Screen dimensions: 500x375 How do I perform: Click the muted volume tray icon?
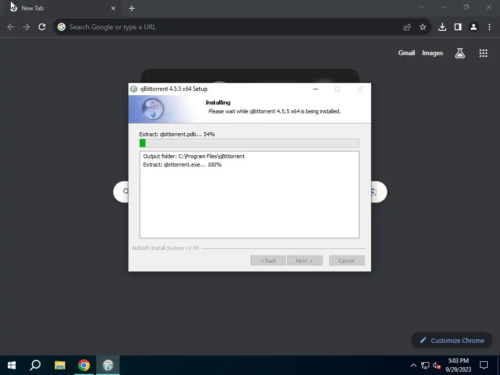coord(437,365)
